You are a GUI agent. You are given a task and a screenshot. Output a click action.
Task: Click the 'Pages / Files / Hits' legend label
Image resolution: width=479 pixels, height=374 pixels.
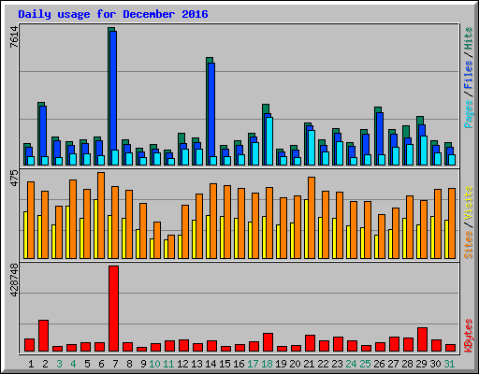[469, 78]
